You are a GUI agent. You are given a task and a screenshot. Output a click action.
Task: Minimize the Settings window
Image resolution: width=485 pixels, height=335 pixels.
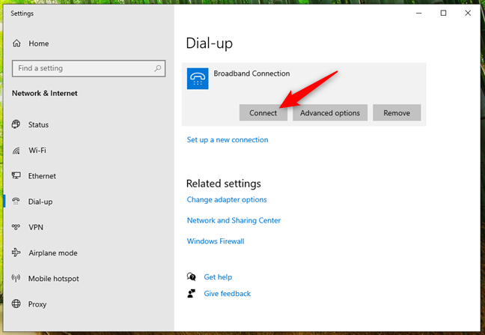point(419,13)
